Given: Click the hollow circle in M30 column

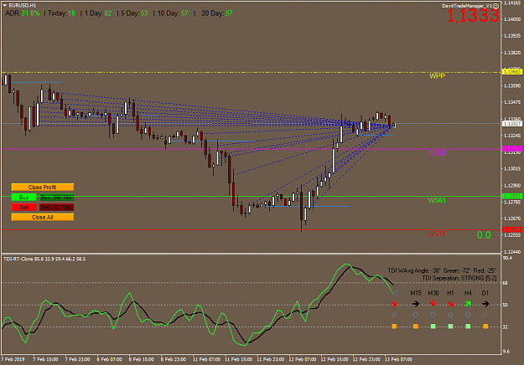Looking at the screenshot, I should click(x=433, y=315).
